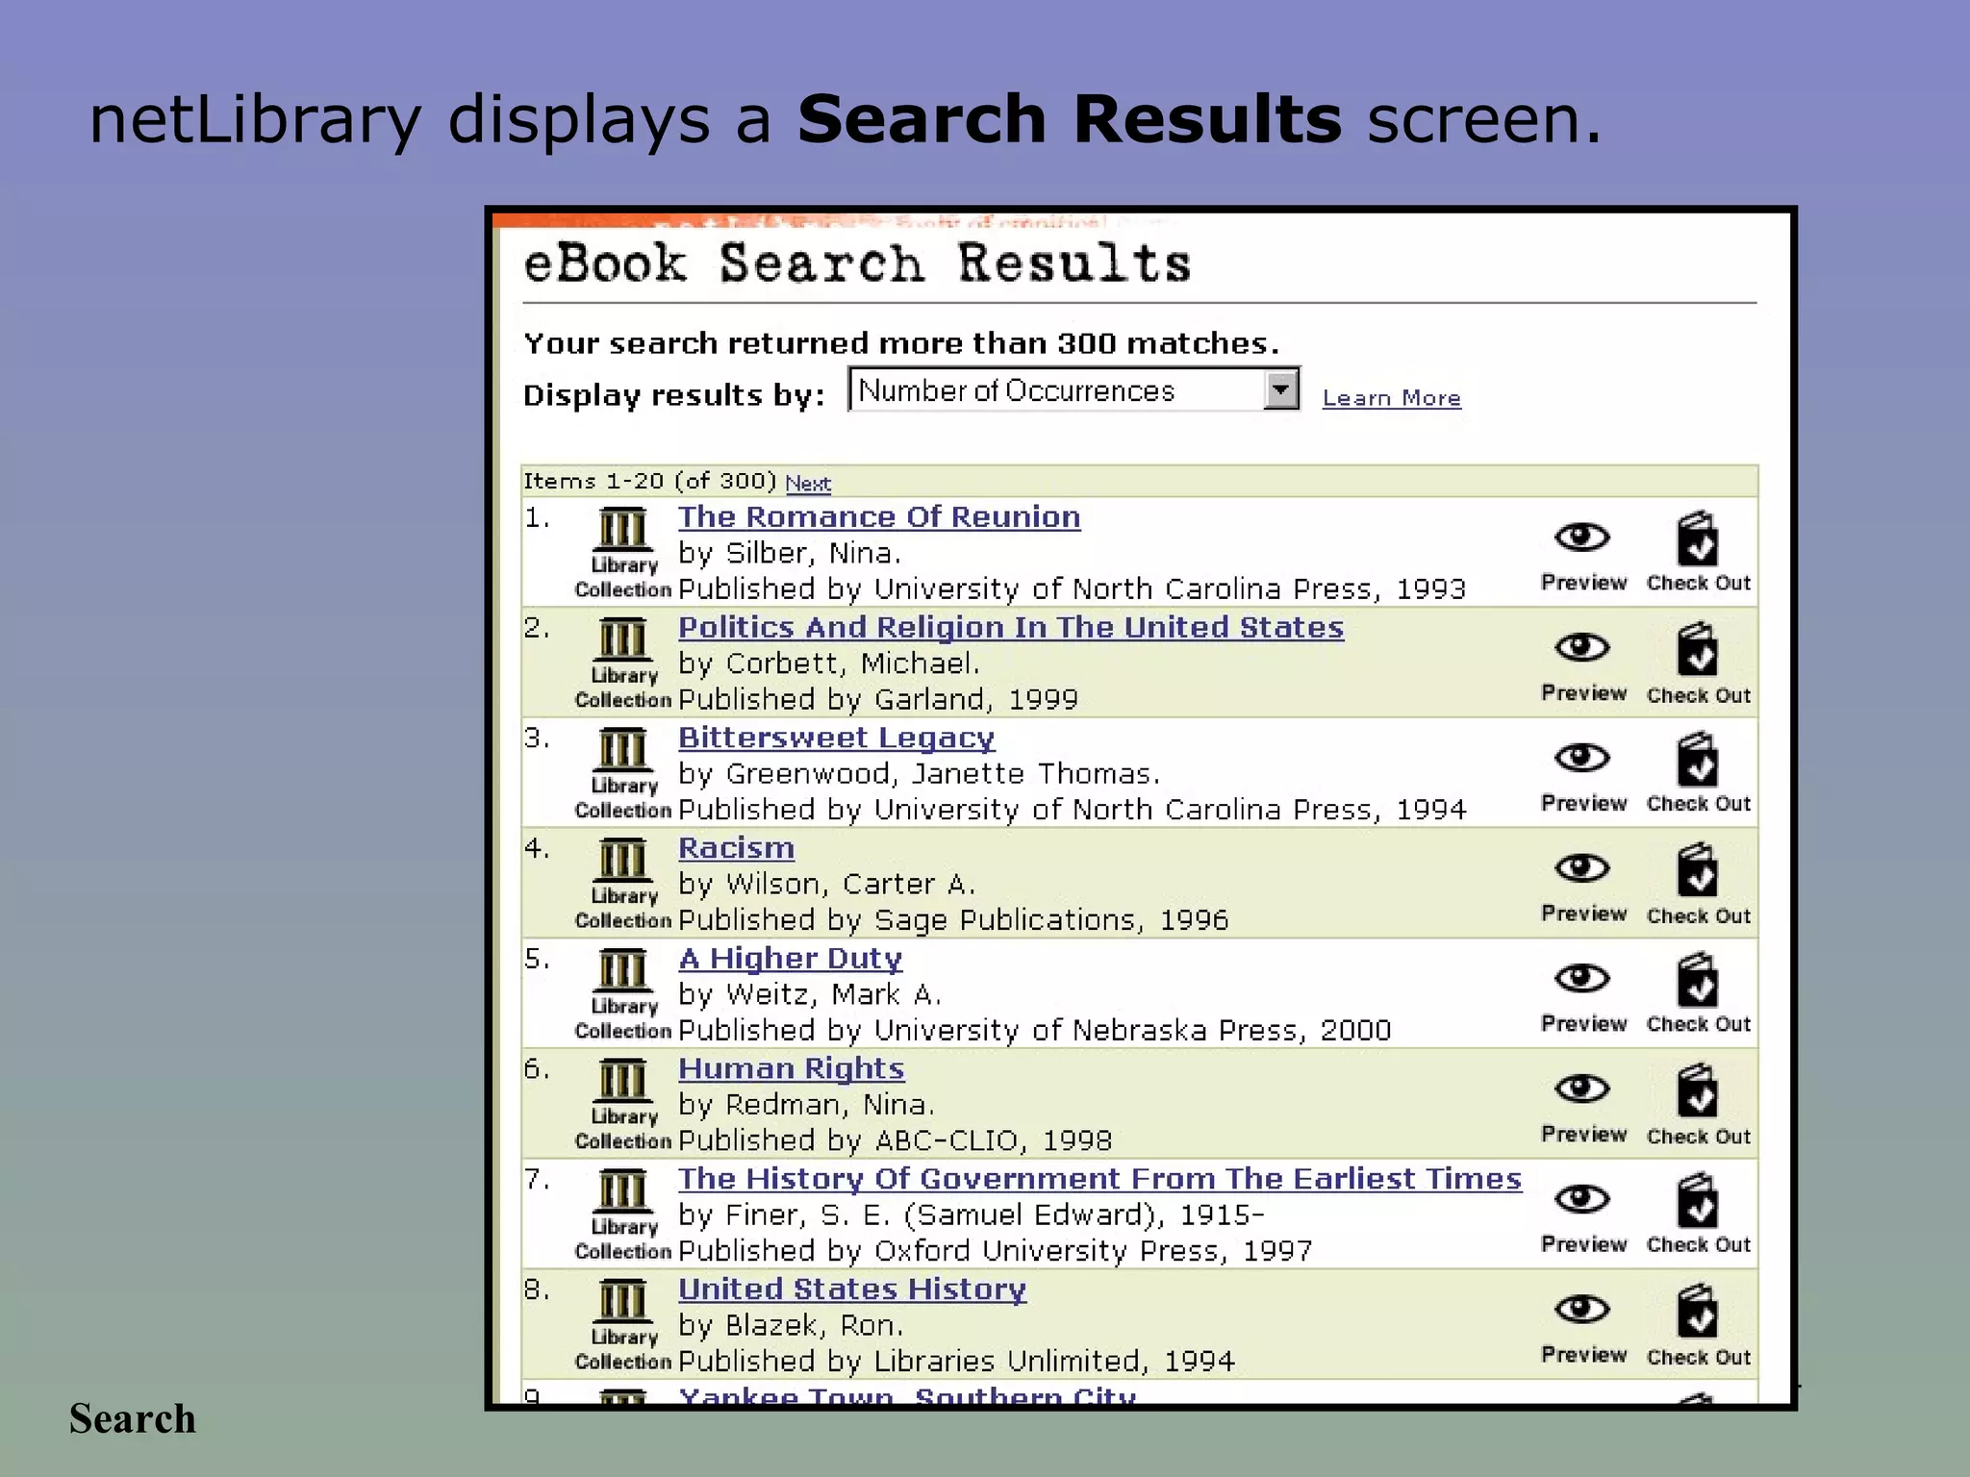Click the Preview eye icon for The Romance Of Reunion
Screen dimensions: 1970x1477
pyautogui.click(x=1582, y=537)
